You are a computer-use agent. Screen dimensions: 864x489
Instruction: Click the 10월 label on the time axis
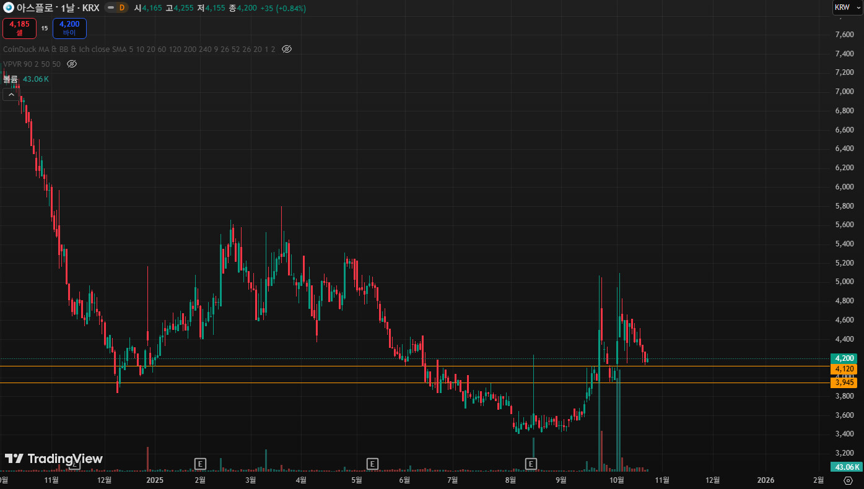[x=616, y=480]
